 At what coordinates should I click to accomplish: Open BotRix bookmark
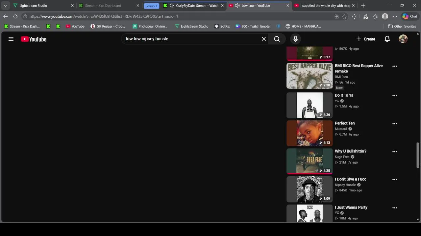(222, 26)
